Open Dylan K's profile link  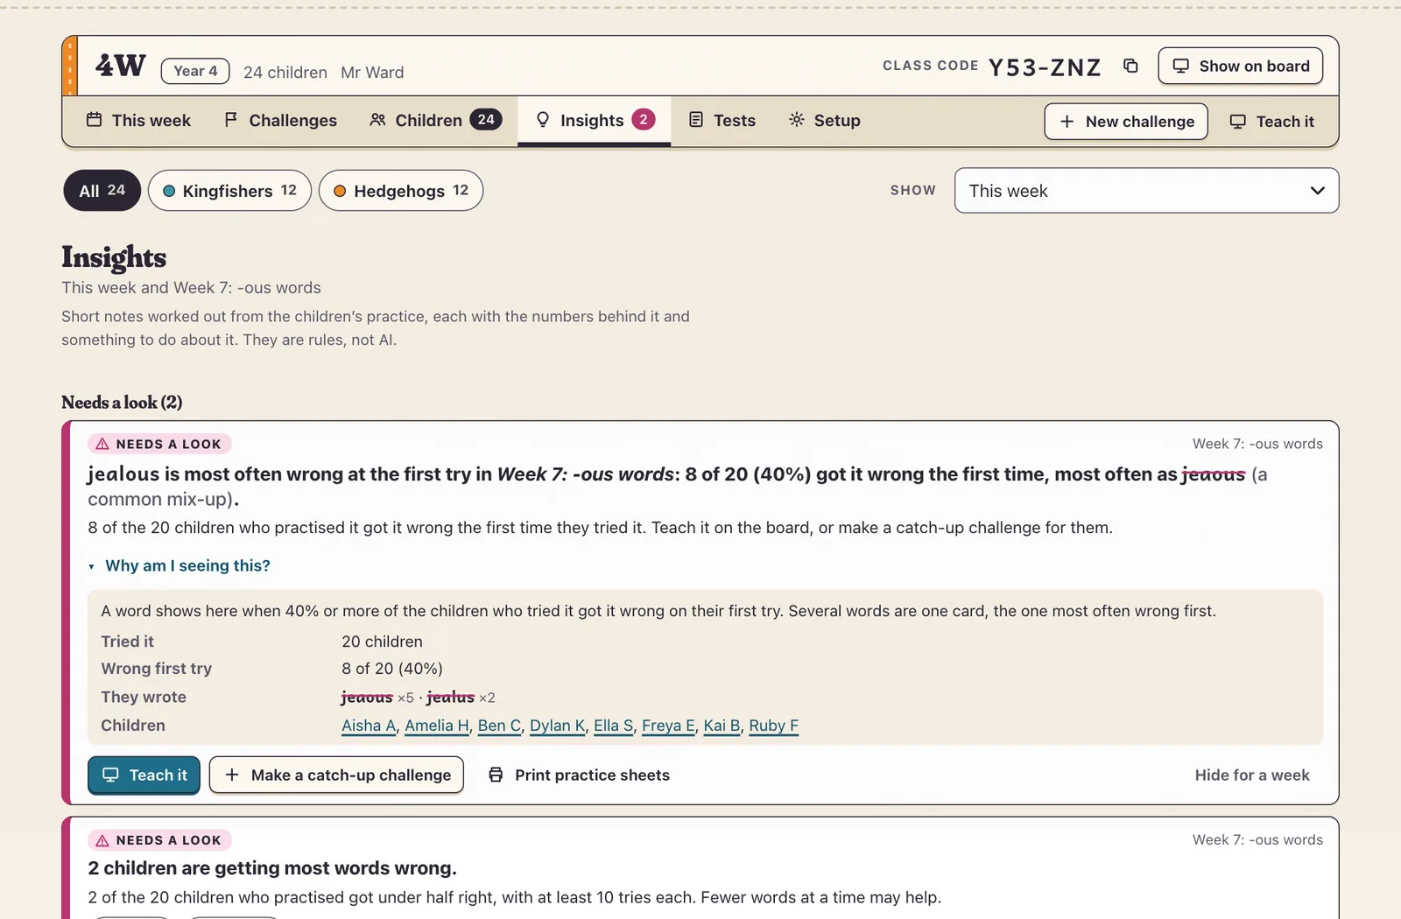click(558, 726)
